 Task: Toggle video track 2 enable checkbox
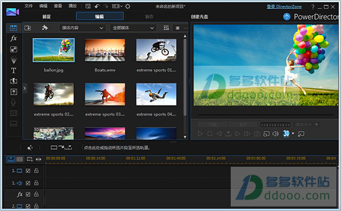[28, 206]
